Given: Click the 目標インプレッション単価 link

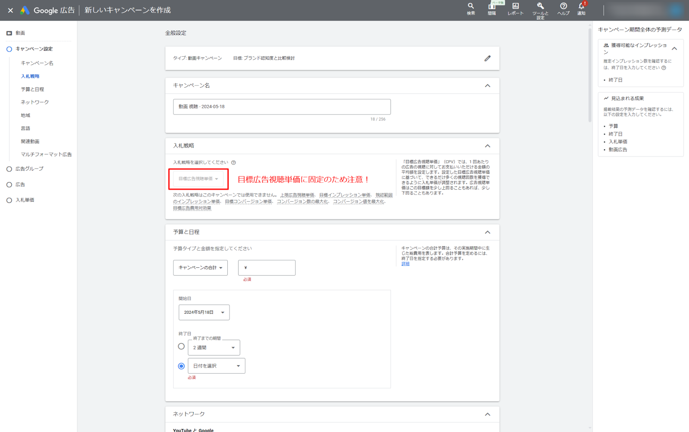Looking at the screenshot, I should [x=345, y=195].
